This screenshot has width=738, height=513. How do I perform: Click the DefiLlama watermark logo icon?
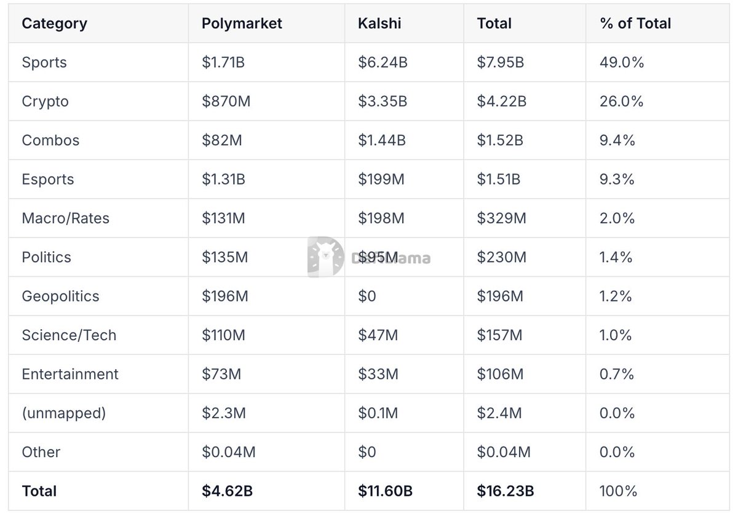tap(325, 256)
